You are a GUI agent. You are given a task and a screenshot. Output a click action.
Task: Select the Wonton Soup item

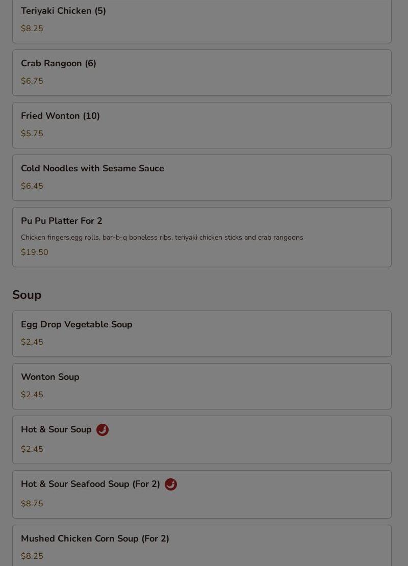[x=202, y=386]
